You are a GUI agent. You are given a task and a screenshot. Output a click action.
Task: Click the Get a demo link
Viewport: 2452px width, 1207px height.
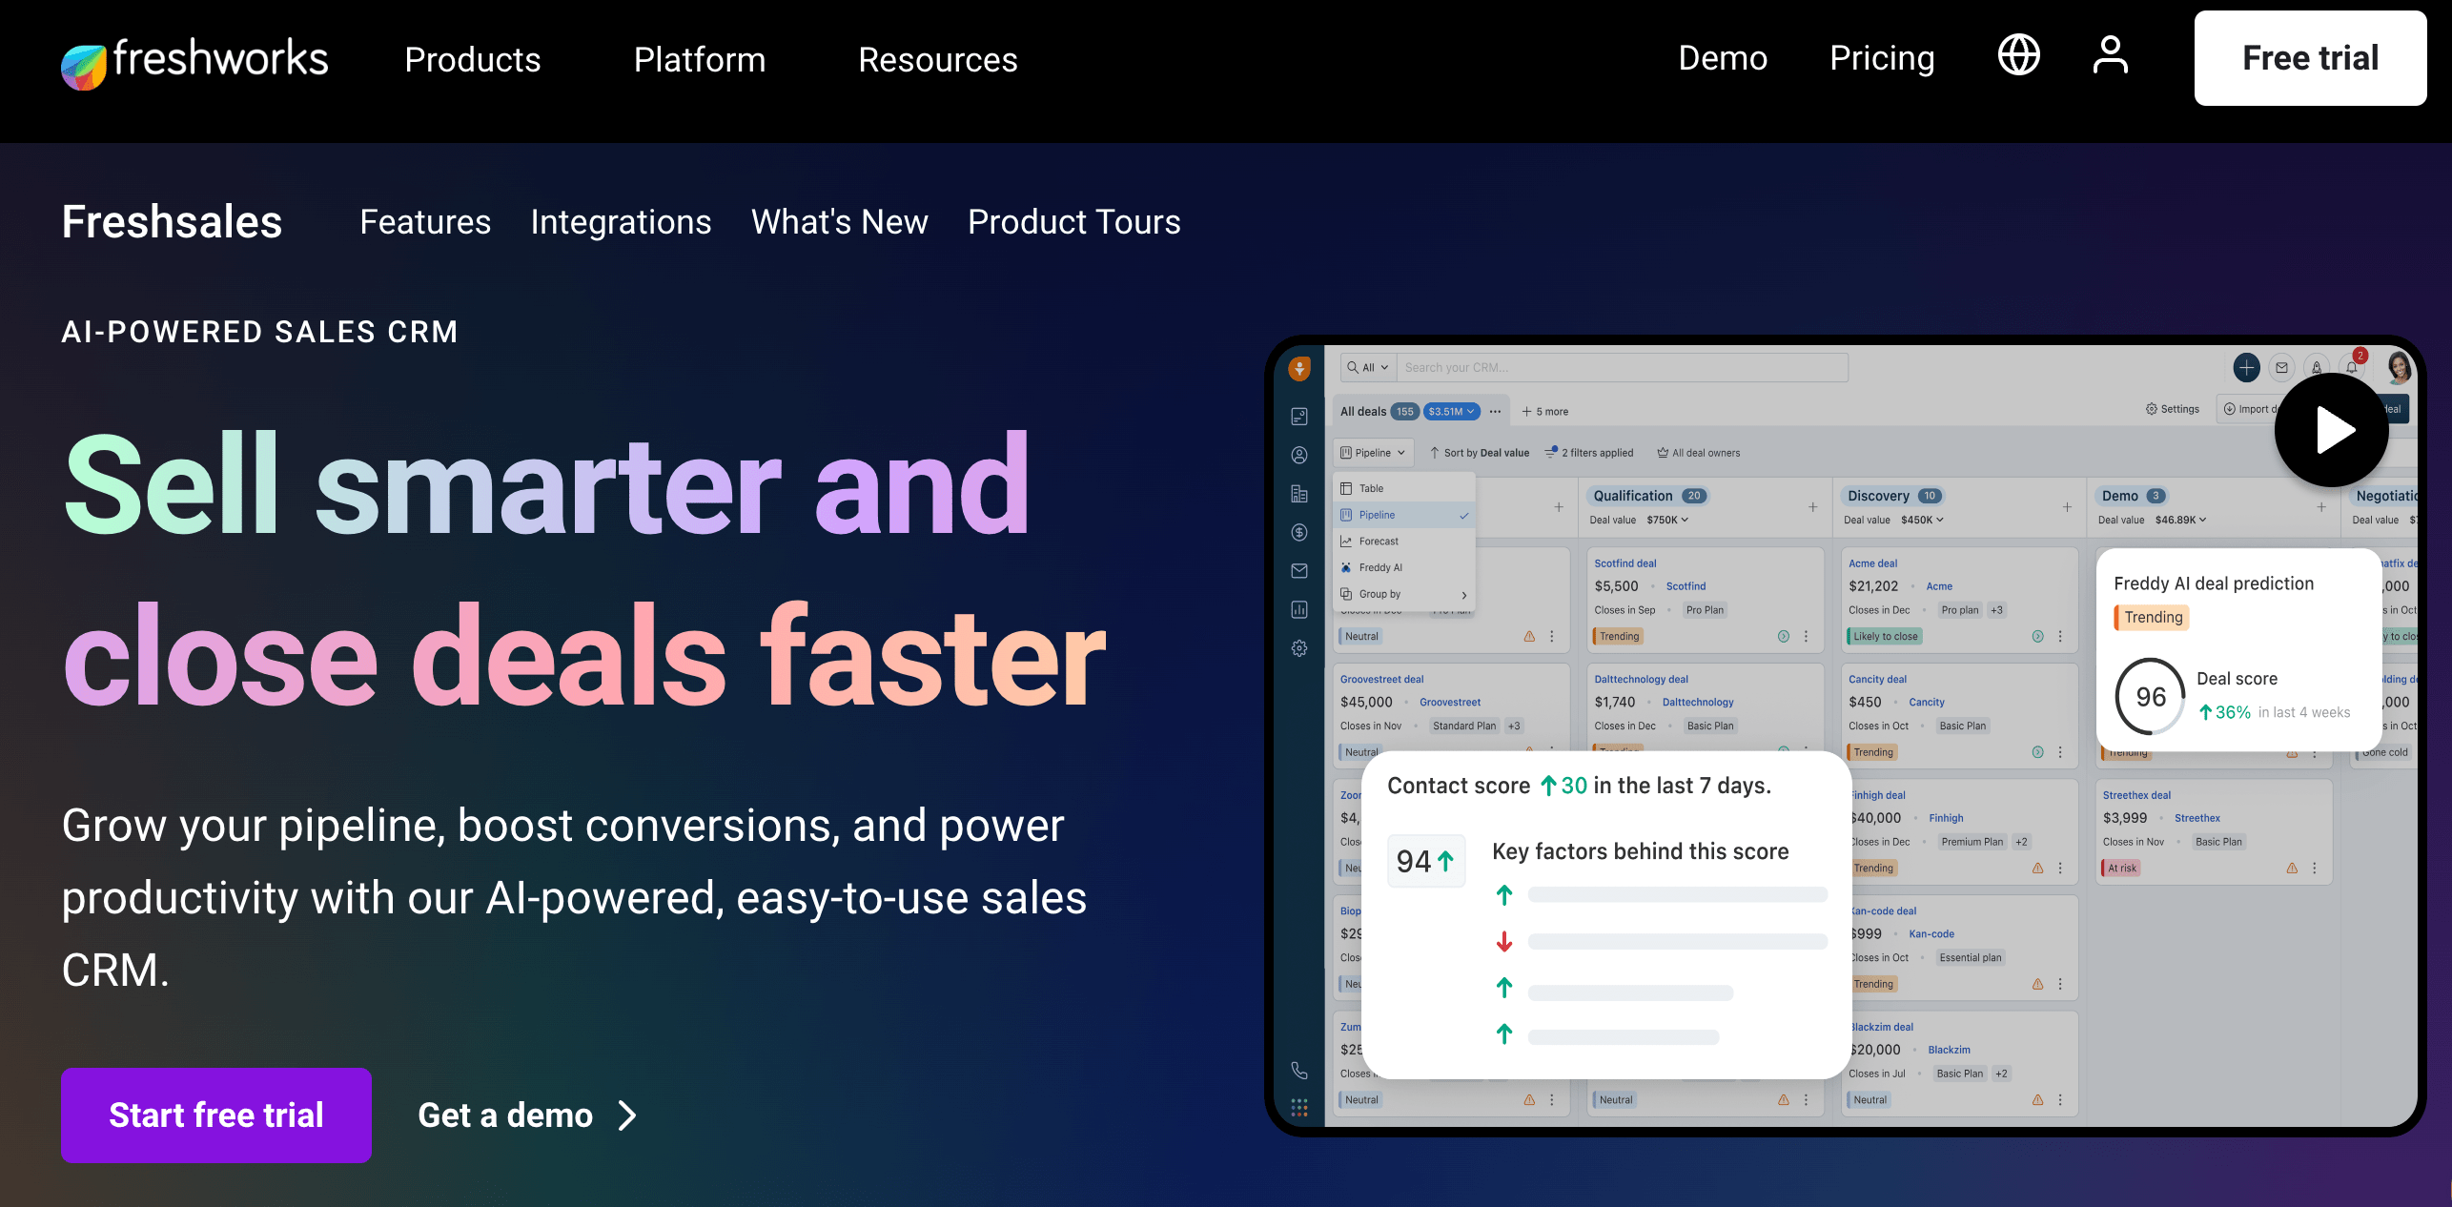pyautogui.click(x=527, y=1115)
